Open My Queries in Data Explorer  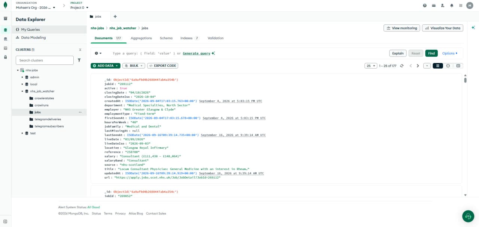point(49,30)
